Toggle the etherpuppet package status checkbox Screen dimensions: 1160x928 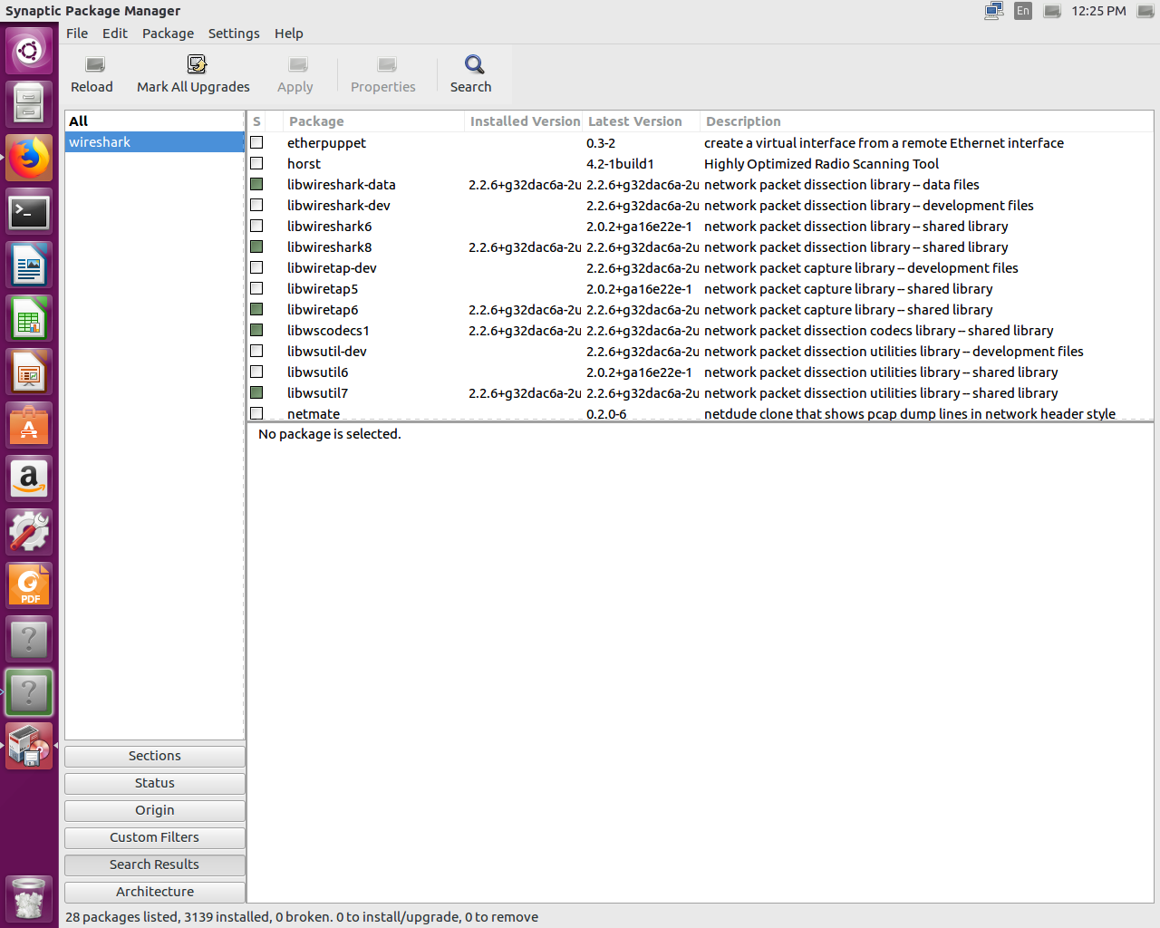(x=256, y=143)
